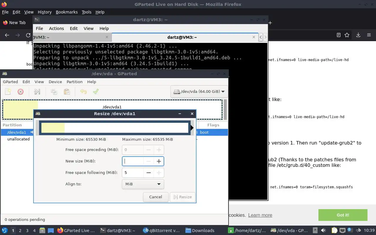Click the Learn more cookie link
376x235 pixels.
pyautogui.click(x=260, y=215)
